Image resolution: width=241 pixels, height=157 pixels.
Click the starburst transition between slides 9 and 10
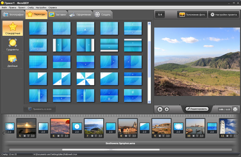tap(178, 128)
